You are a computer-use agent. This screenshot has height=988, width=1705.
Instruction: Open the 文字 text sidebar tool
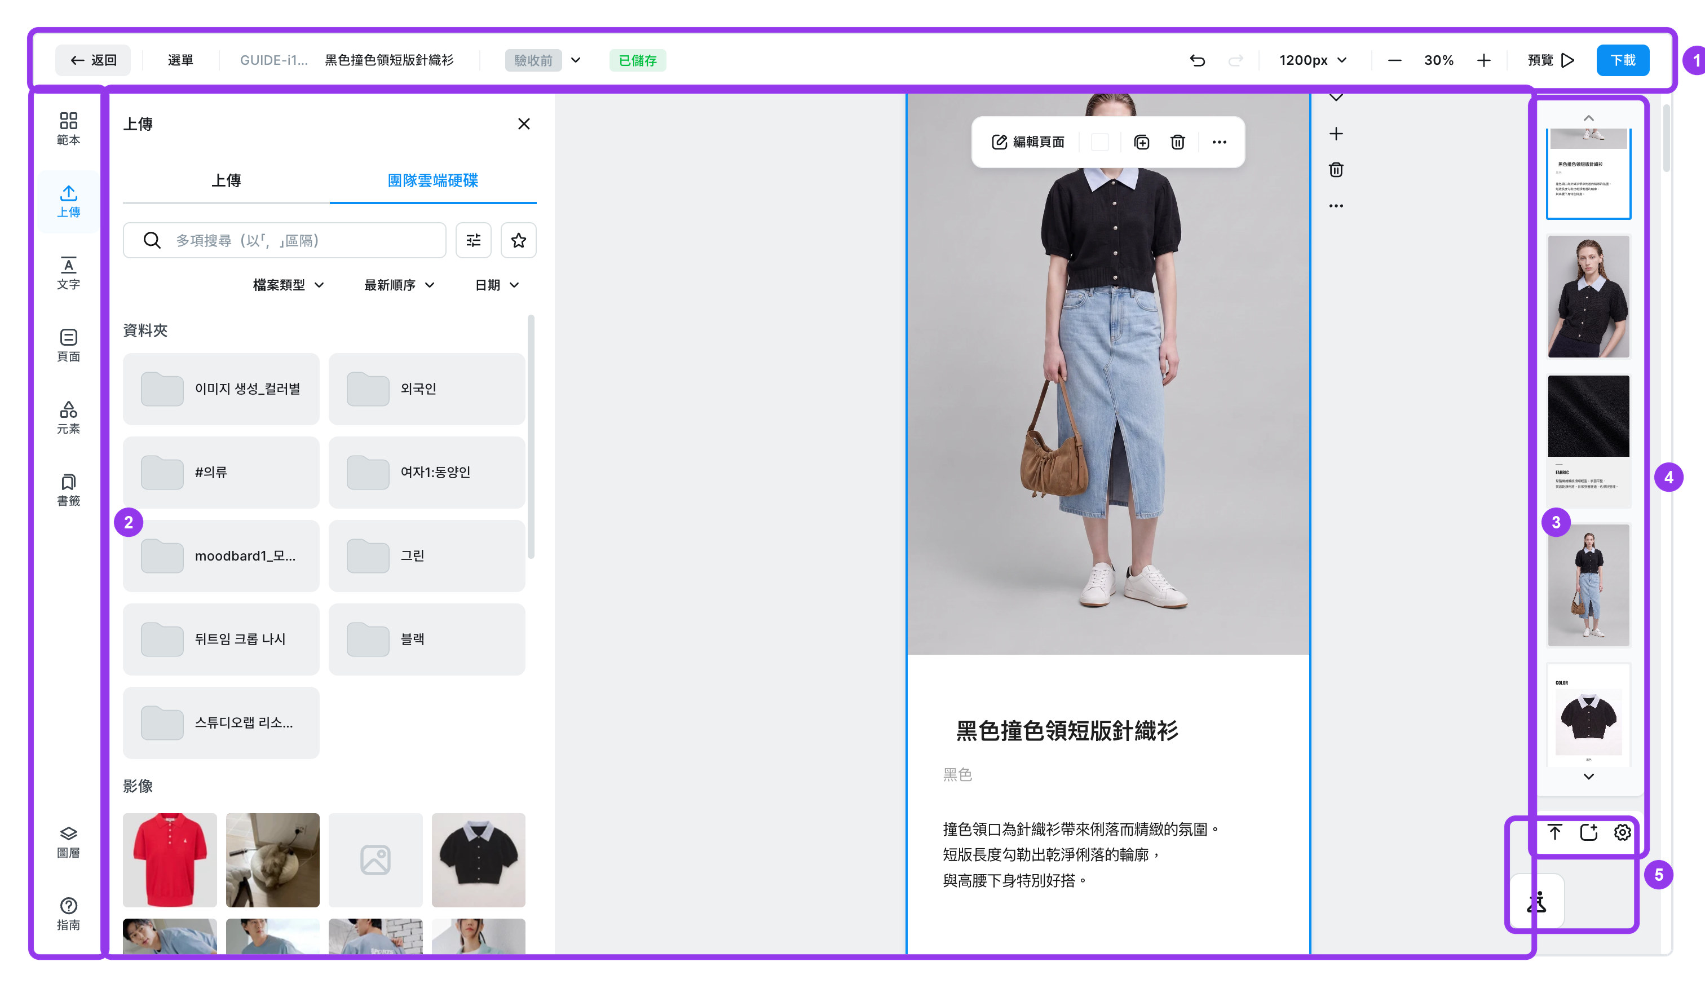[x=68, y=273]
